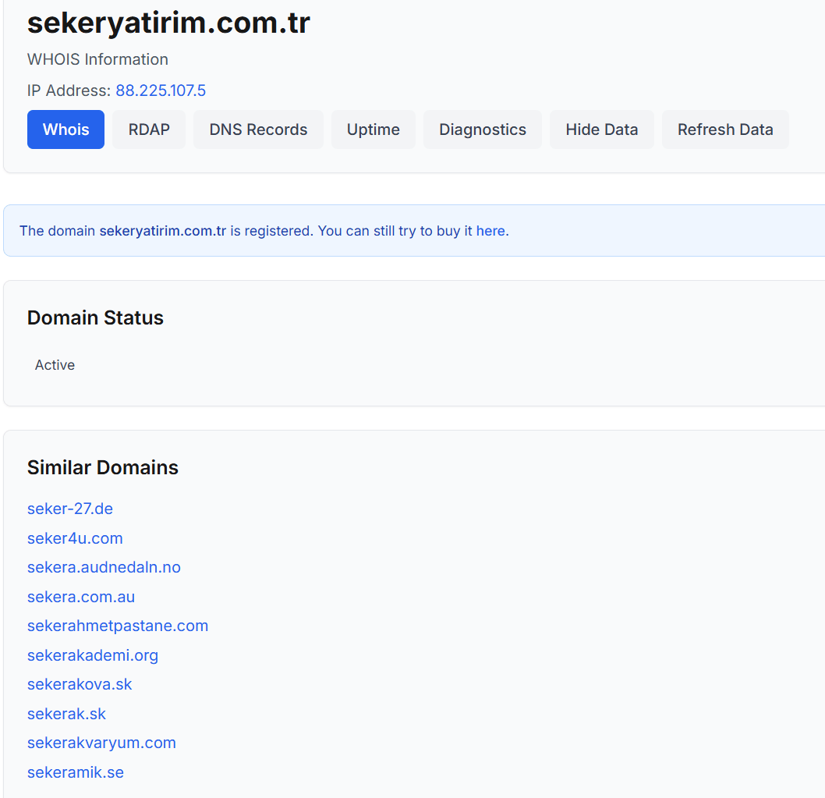This screenshot has width=825, height=798.
Task: Switch to the RDAP tab
Action: pos(149,129)
